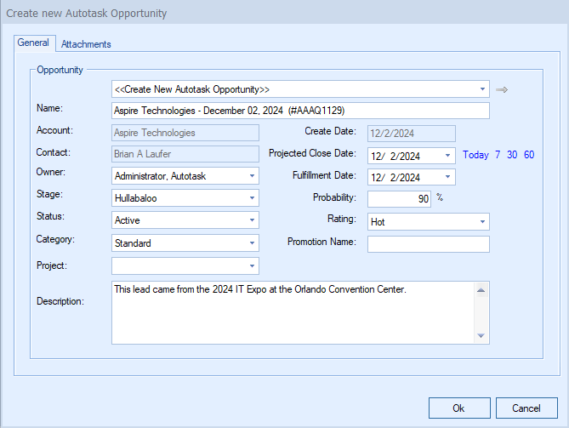Click the 7 days shortcut link
This screenshot has width=569, height=428.
(x=498, y=155)
